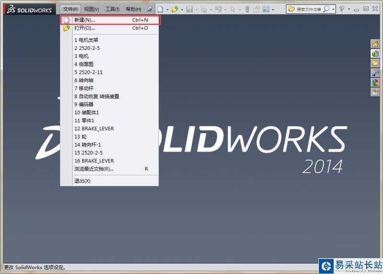The image size is (383, 274).
Task: Choose 浏览最近文档(R)... menu entry
Action: tap(110, 169)
